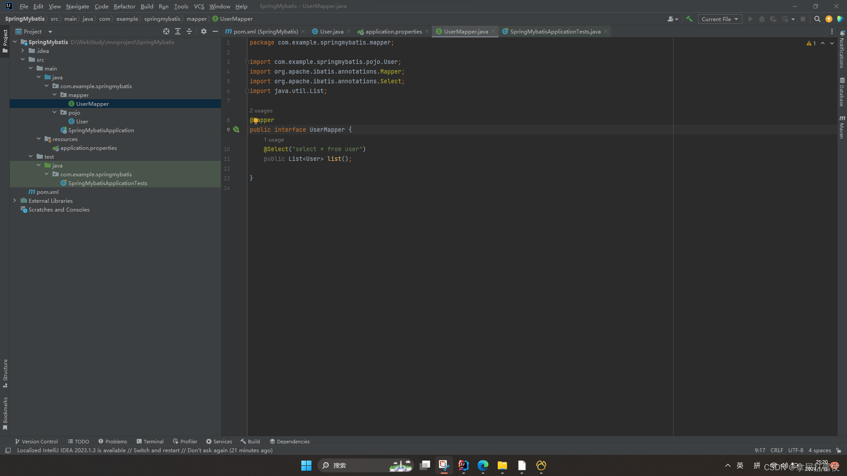Screen dimensions: 847x476
Task: Open Current File run configuration dropdown
Action: (720, 19)
